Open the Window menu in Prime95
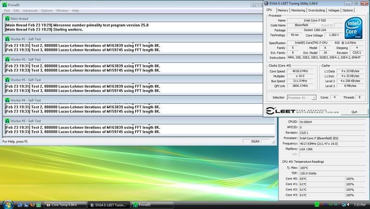The height and width of the screenshot is (209, 370). (62, 11)
